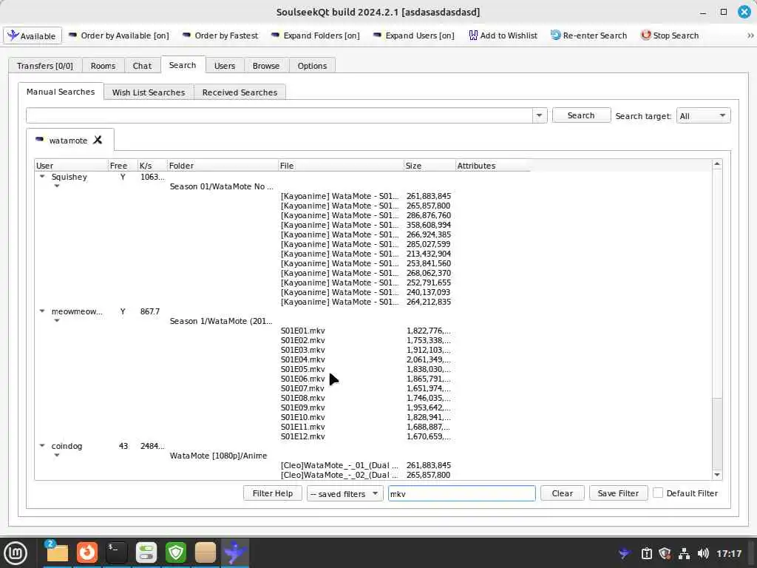The height and width of the screenshot is (568, 757).
Task: Click the shield app taskbar icon
Action: point(176,552)
